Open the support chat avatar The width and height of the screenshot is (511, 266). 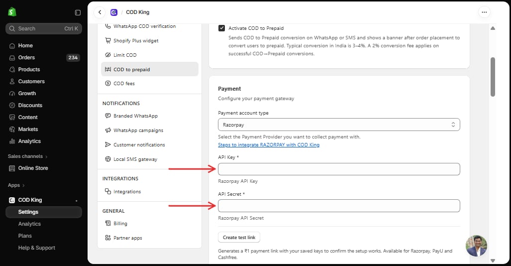pos(476,246)
